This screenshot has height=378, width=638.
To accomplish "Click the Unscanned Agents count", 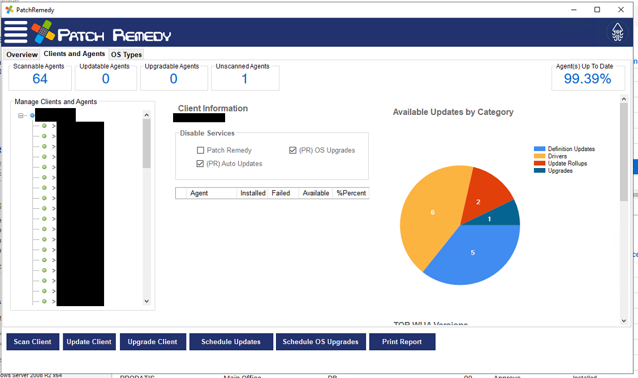I will [244, 79].
